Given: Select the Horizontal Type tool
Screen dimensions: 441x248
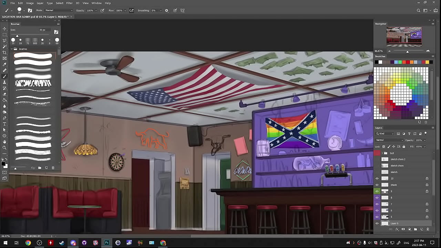Looking at the screenshot, I should point(4,124).
